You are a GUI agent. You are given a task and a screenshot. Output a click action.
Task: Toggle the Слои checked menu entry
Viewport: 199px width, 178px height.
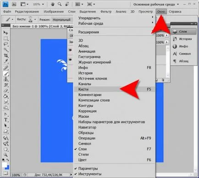pos(114,149)
